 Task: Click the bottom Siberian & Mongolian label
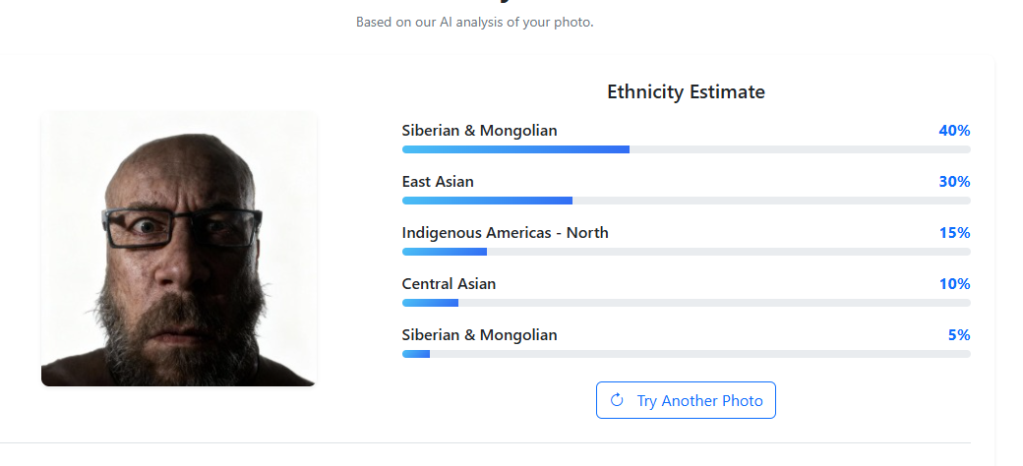tap(479, 335)
